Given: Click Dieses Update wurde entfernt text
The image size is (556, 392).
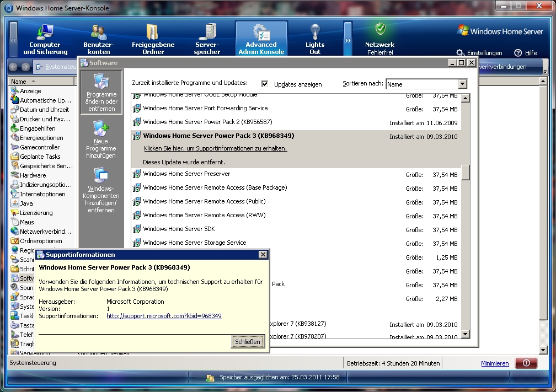Looking at the screenshot, I should pyautogui.click(x=184, y=162).
